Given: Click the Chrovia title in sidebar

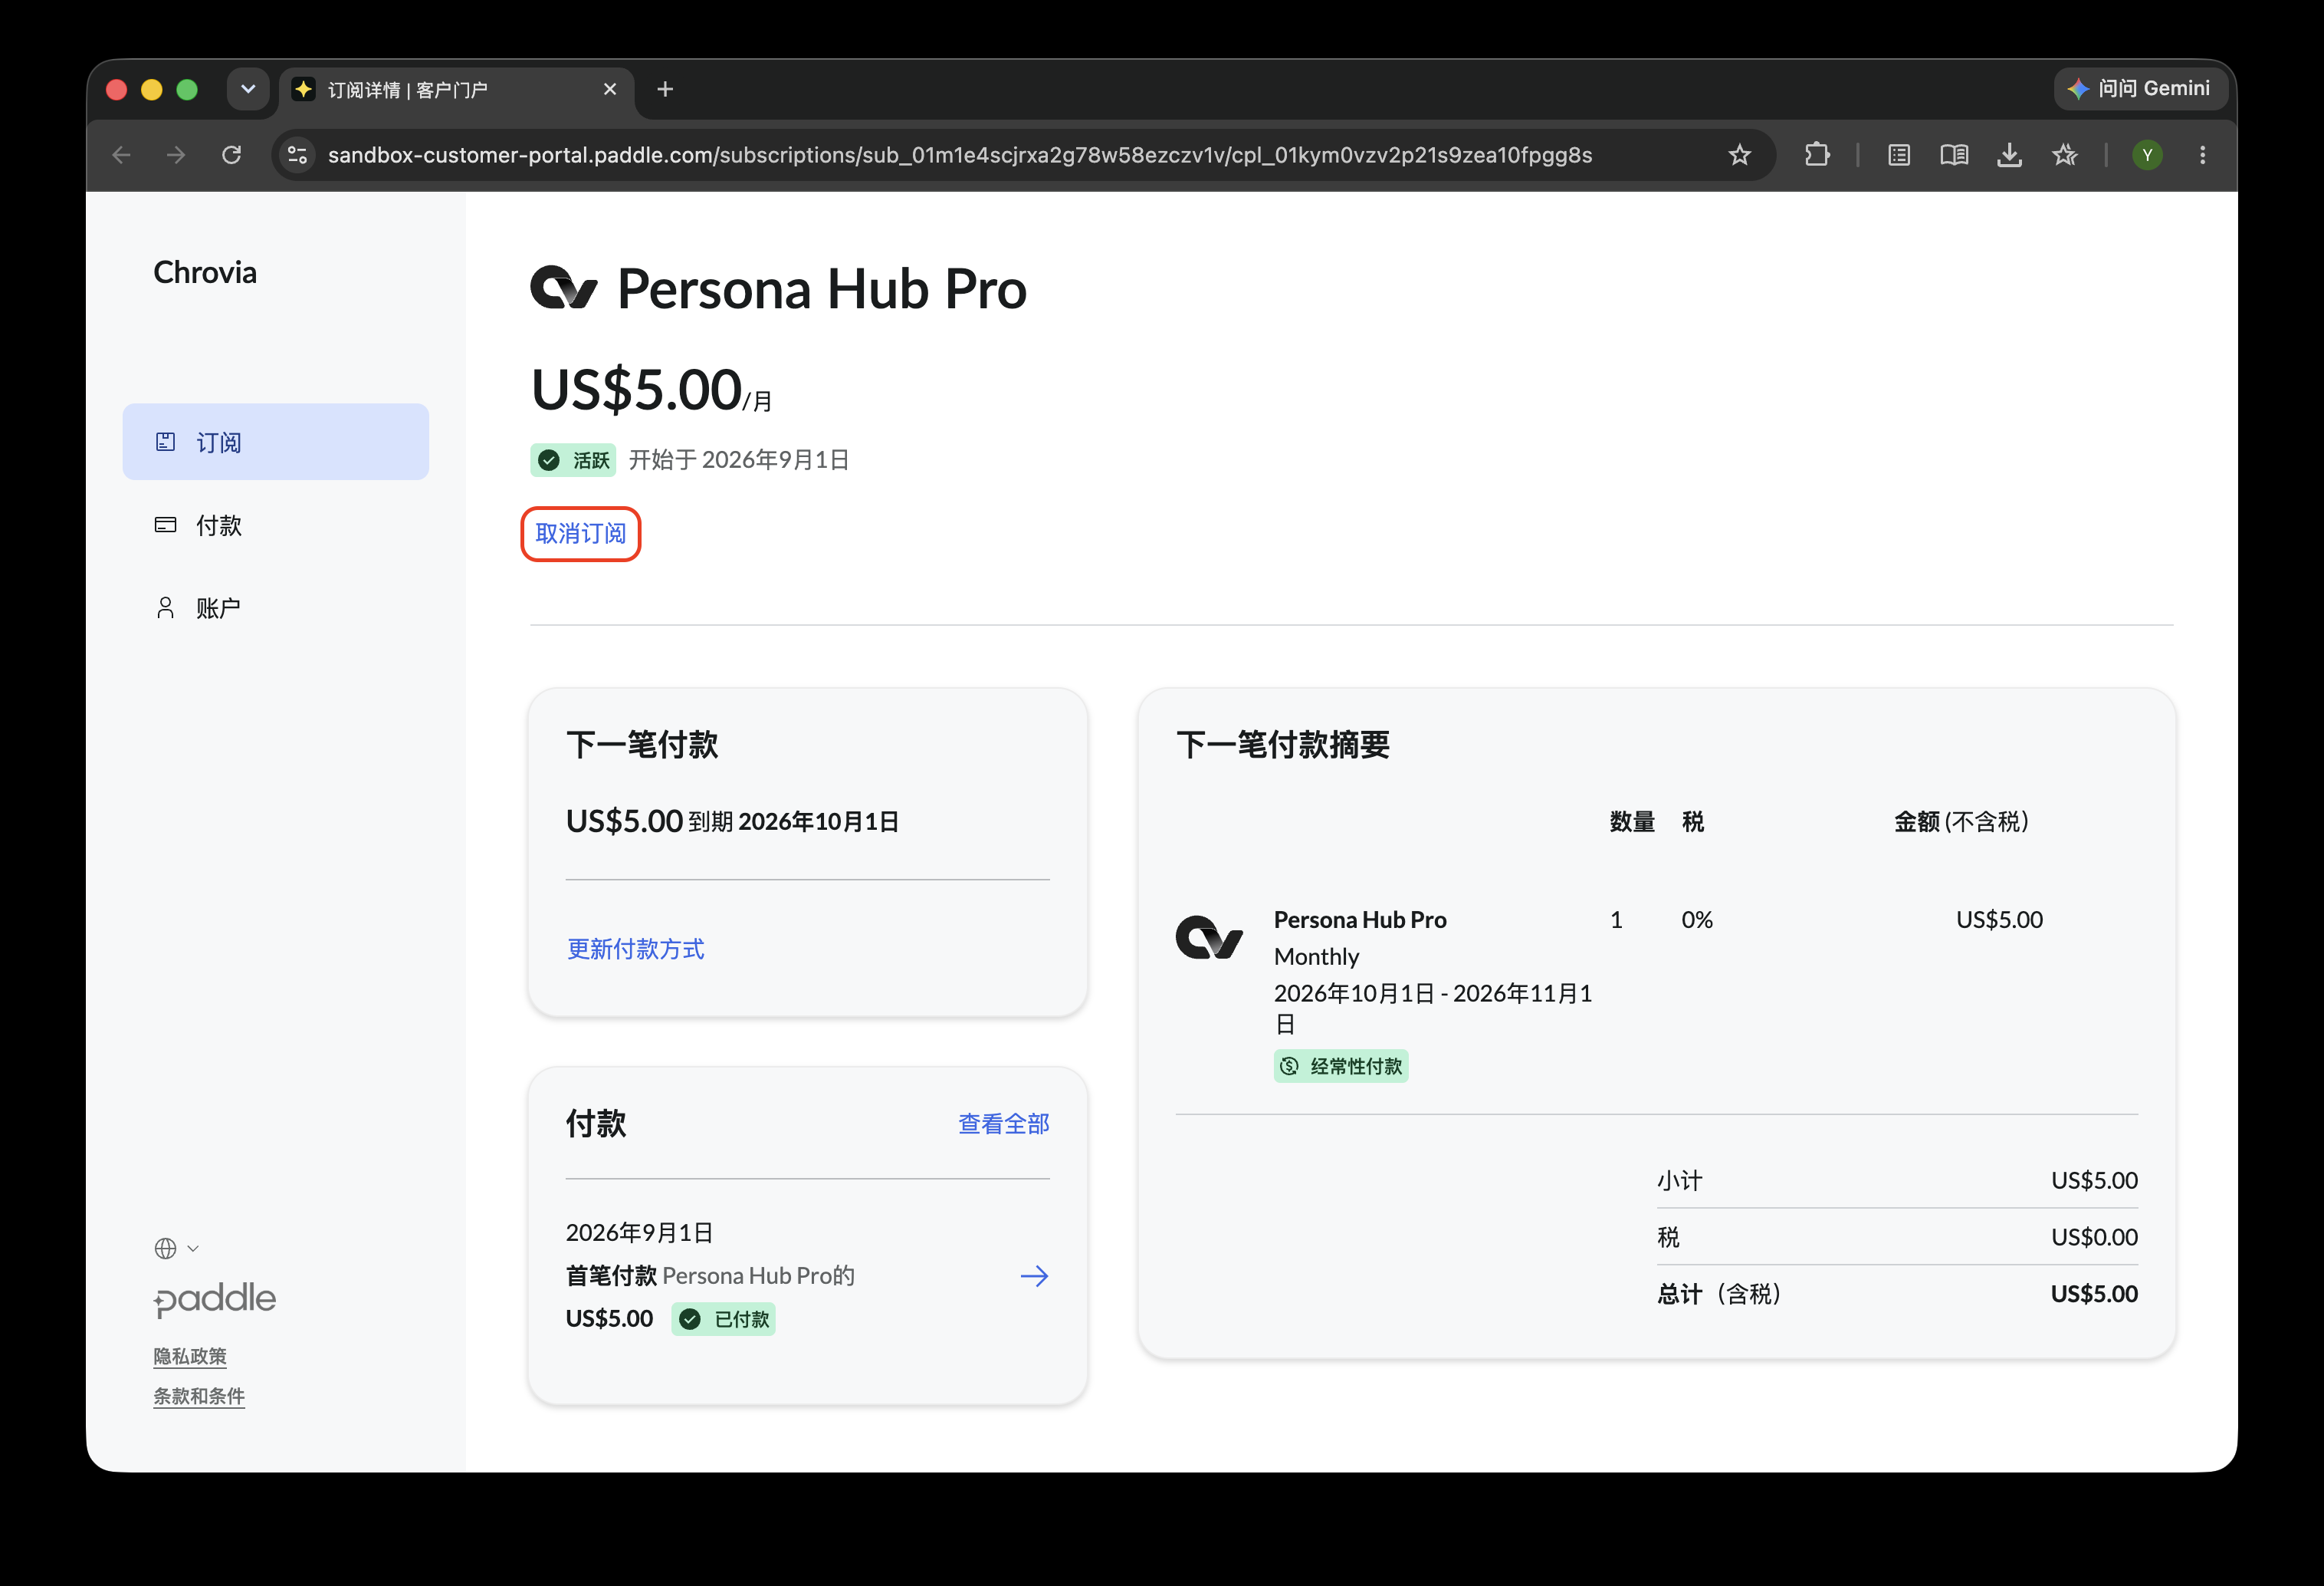Looking at the screenshot, I should pyautogui.click(x=205, y=272).
